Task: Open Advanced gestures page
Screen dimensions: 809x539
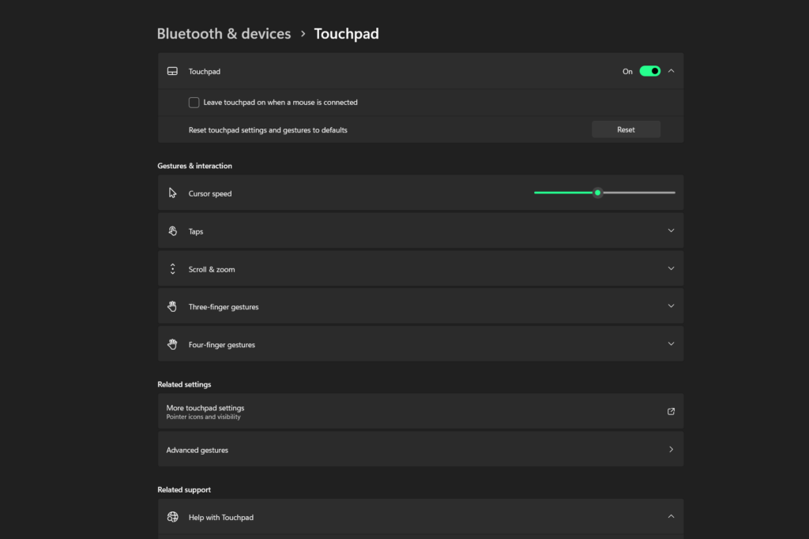Action: (420, 450)
